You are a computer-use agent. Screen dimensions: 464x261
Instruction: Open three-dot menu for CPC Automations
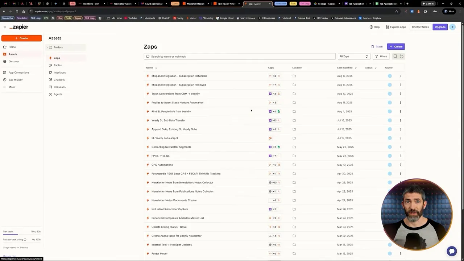(x=400, y=165)
